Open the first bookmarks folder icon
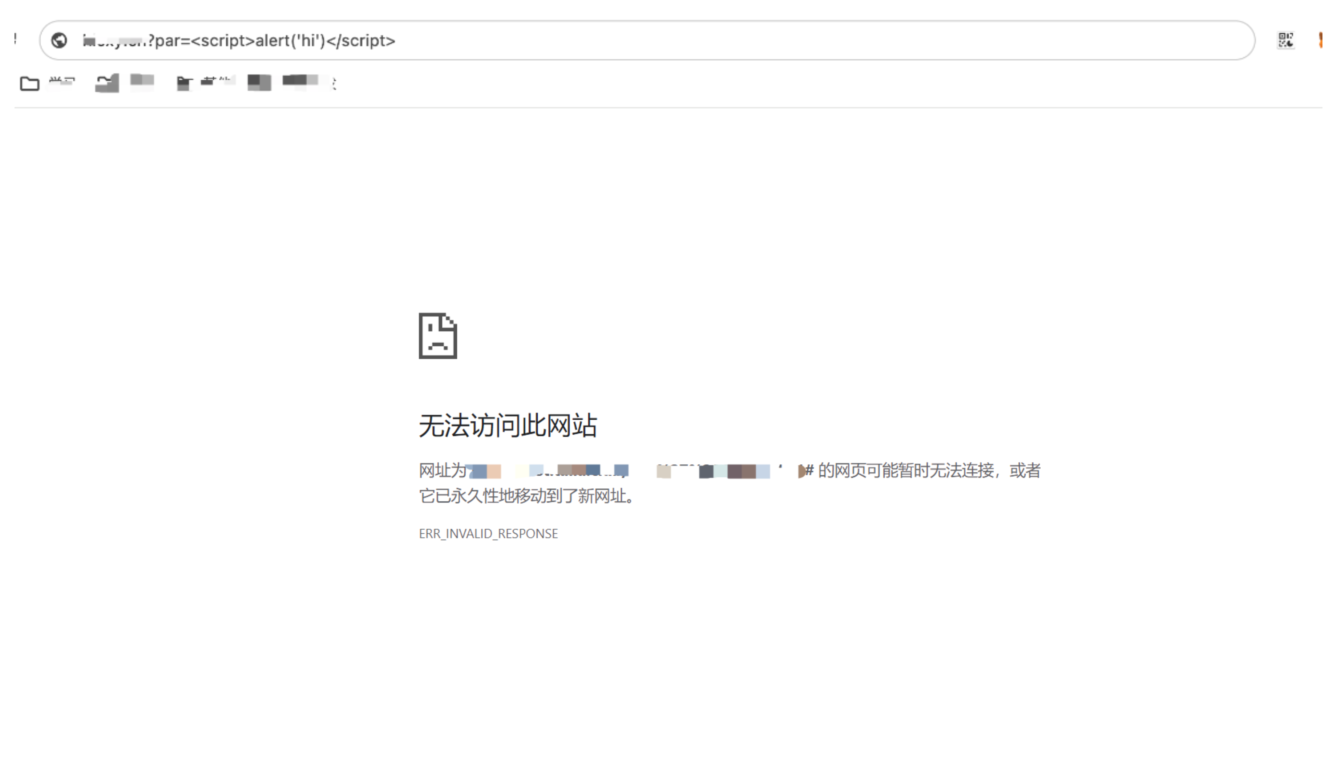The width and height of the screenshot is (1337, 779). [30, 83]
